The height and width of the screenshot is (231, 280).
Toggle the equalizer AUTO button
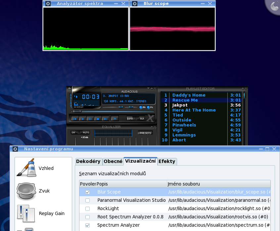[84, 132]
